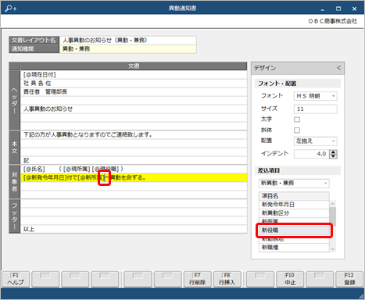Click the F7 行削除 button
Image resolution: width=365 pixels, height=300 pixels.
pos(197,279)
